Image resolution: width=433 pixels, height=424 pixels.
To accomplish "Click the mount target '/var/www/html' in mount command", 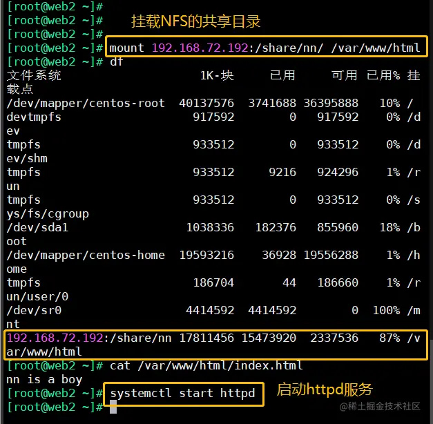I will (376, 48).
